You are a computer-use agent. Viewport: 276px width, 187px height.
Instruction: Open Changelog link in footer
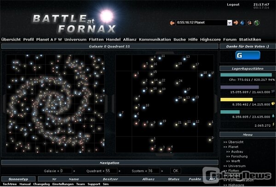[41, 184]
